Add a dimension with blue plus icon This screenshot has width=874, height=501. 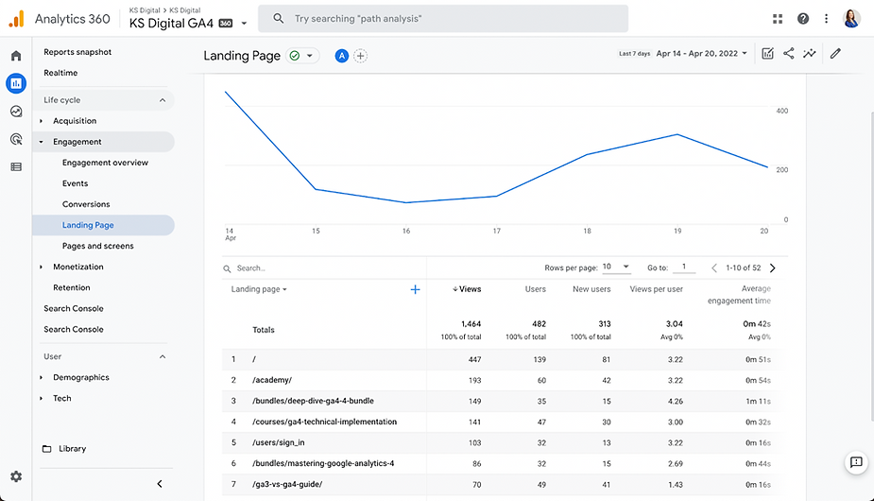click(415, 289)
